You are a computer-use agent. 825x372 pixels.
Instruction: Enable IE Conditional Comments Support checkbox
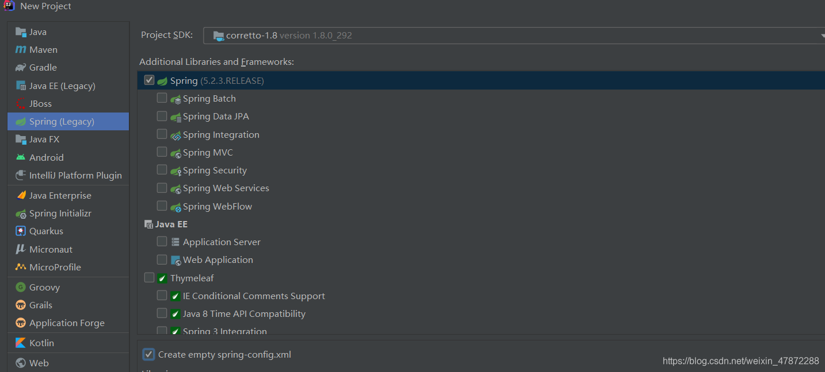point(162,296)
